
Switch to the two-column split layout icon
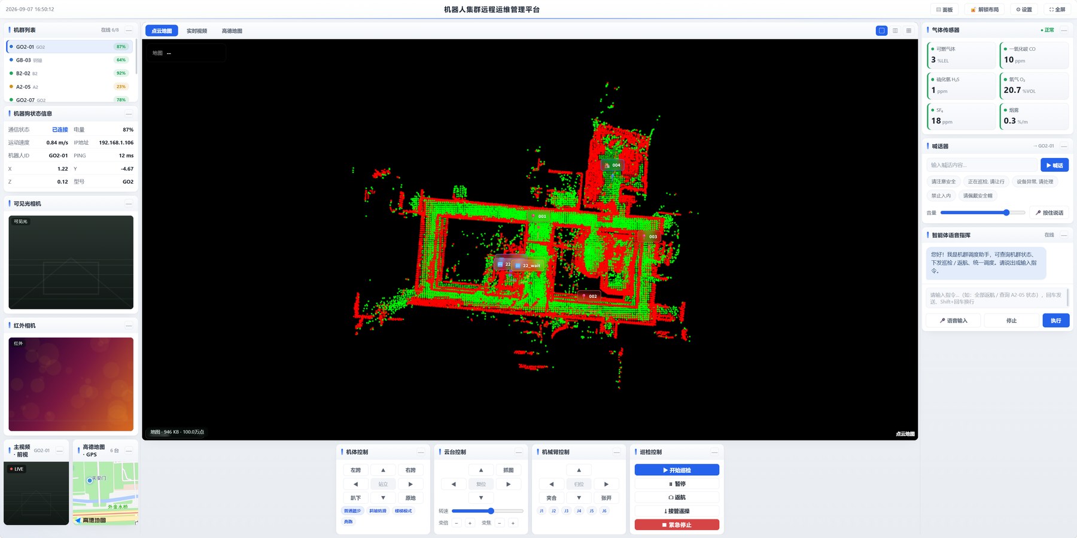coord(895,31)
